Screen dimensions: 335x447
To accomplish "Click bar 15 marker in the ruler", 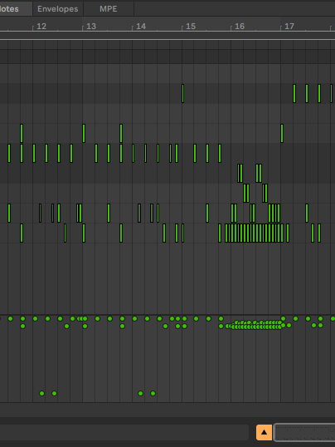I will [191, 27].
